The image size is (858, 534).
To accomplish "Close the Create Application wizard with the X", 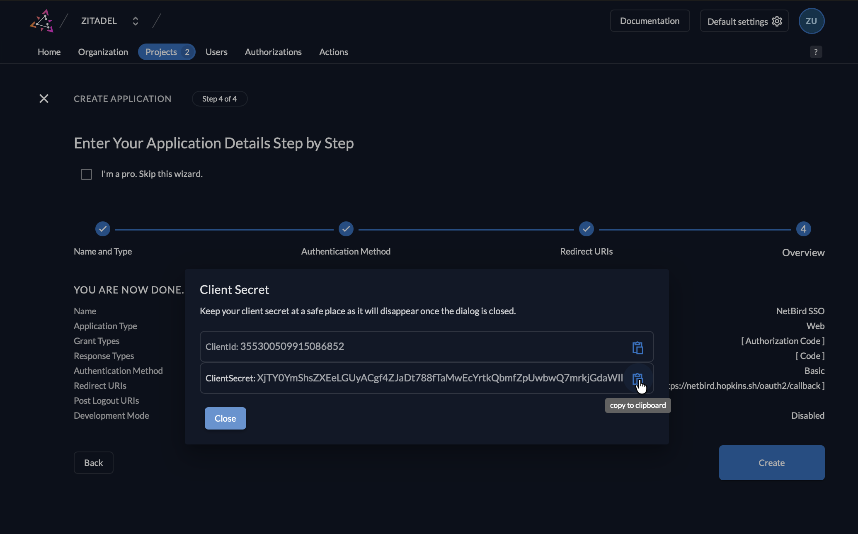I will click(x=44, y=98).
